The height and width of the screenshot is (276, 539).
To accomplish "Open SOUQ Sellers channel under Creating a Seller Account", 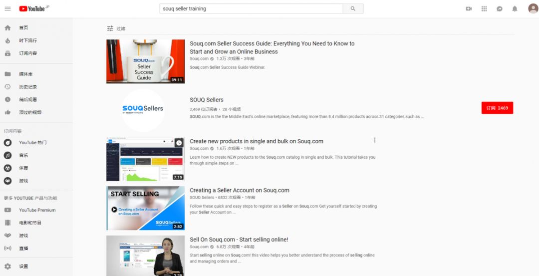I will coord(202,198).
